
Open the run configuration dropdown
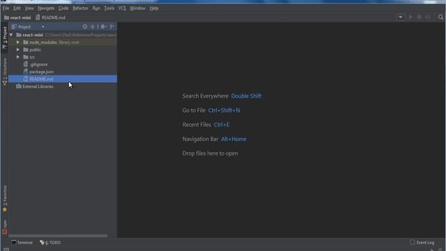click(400, 17)
